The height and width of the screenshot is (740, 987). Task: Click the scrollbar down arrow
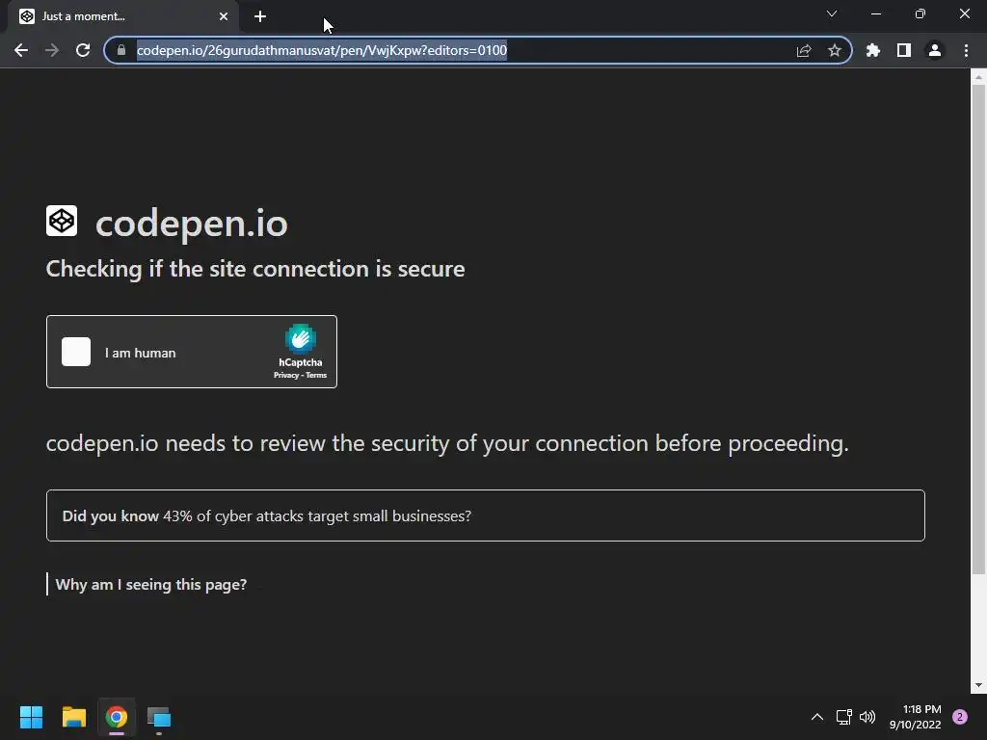coord(978,685)
